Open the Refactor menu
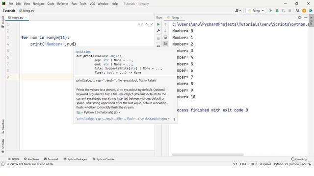This screenshot has width=314, height=176. (x=63, y=3)
